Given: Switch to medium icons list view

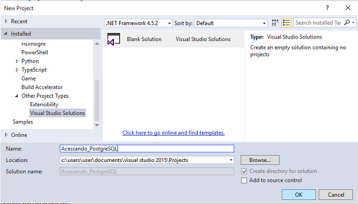Looking at the screenshot, I should pyautogui.click(x=286, y=23).
